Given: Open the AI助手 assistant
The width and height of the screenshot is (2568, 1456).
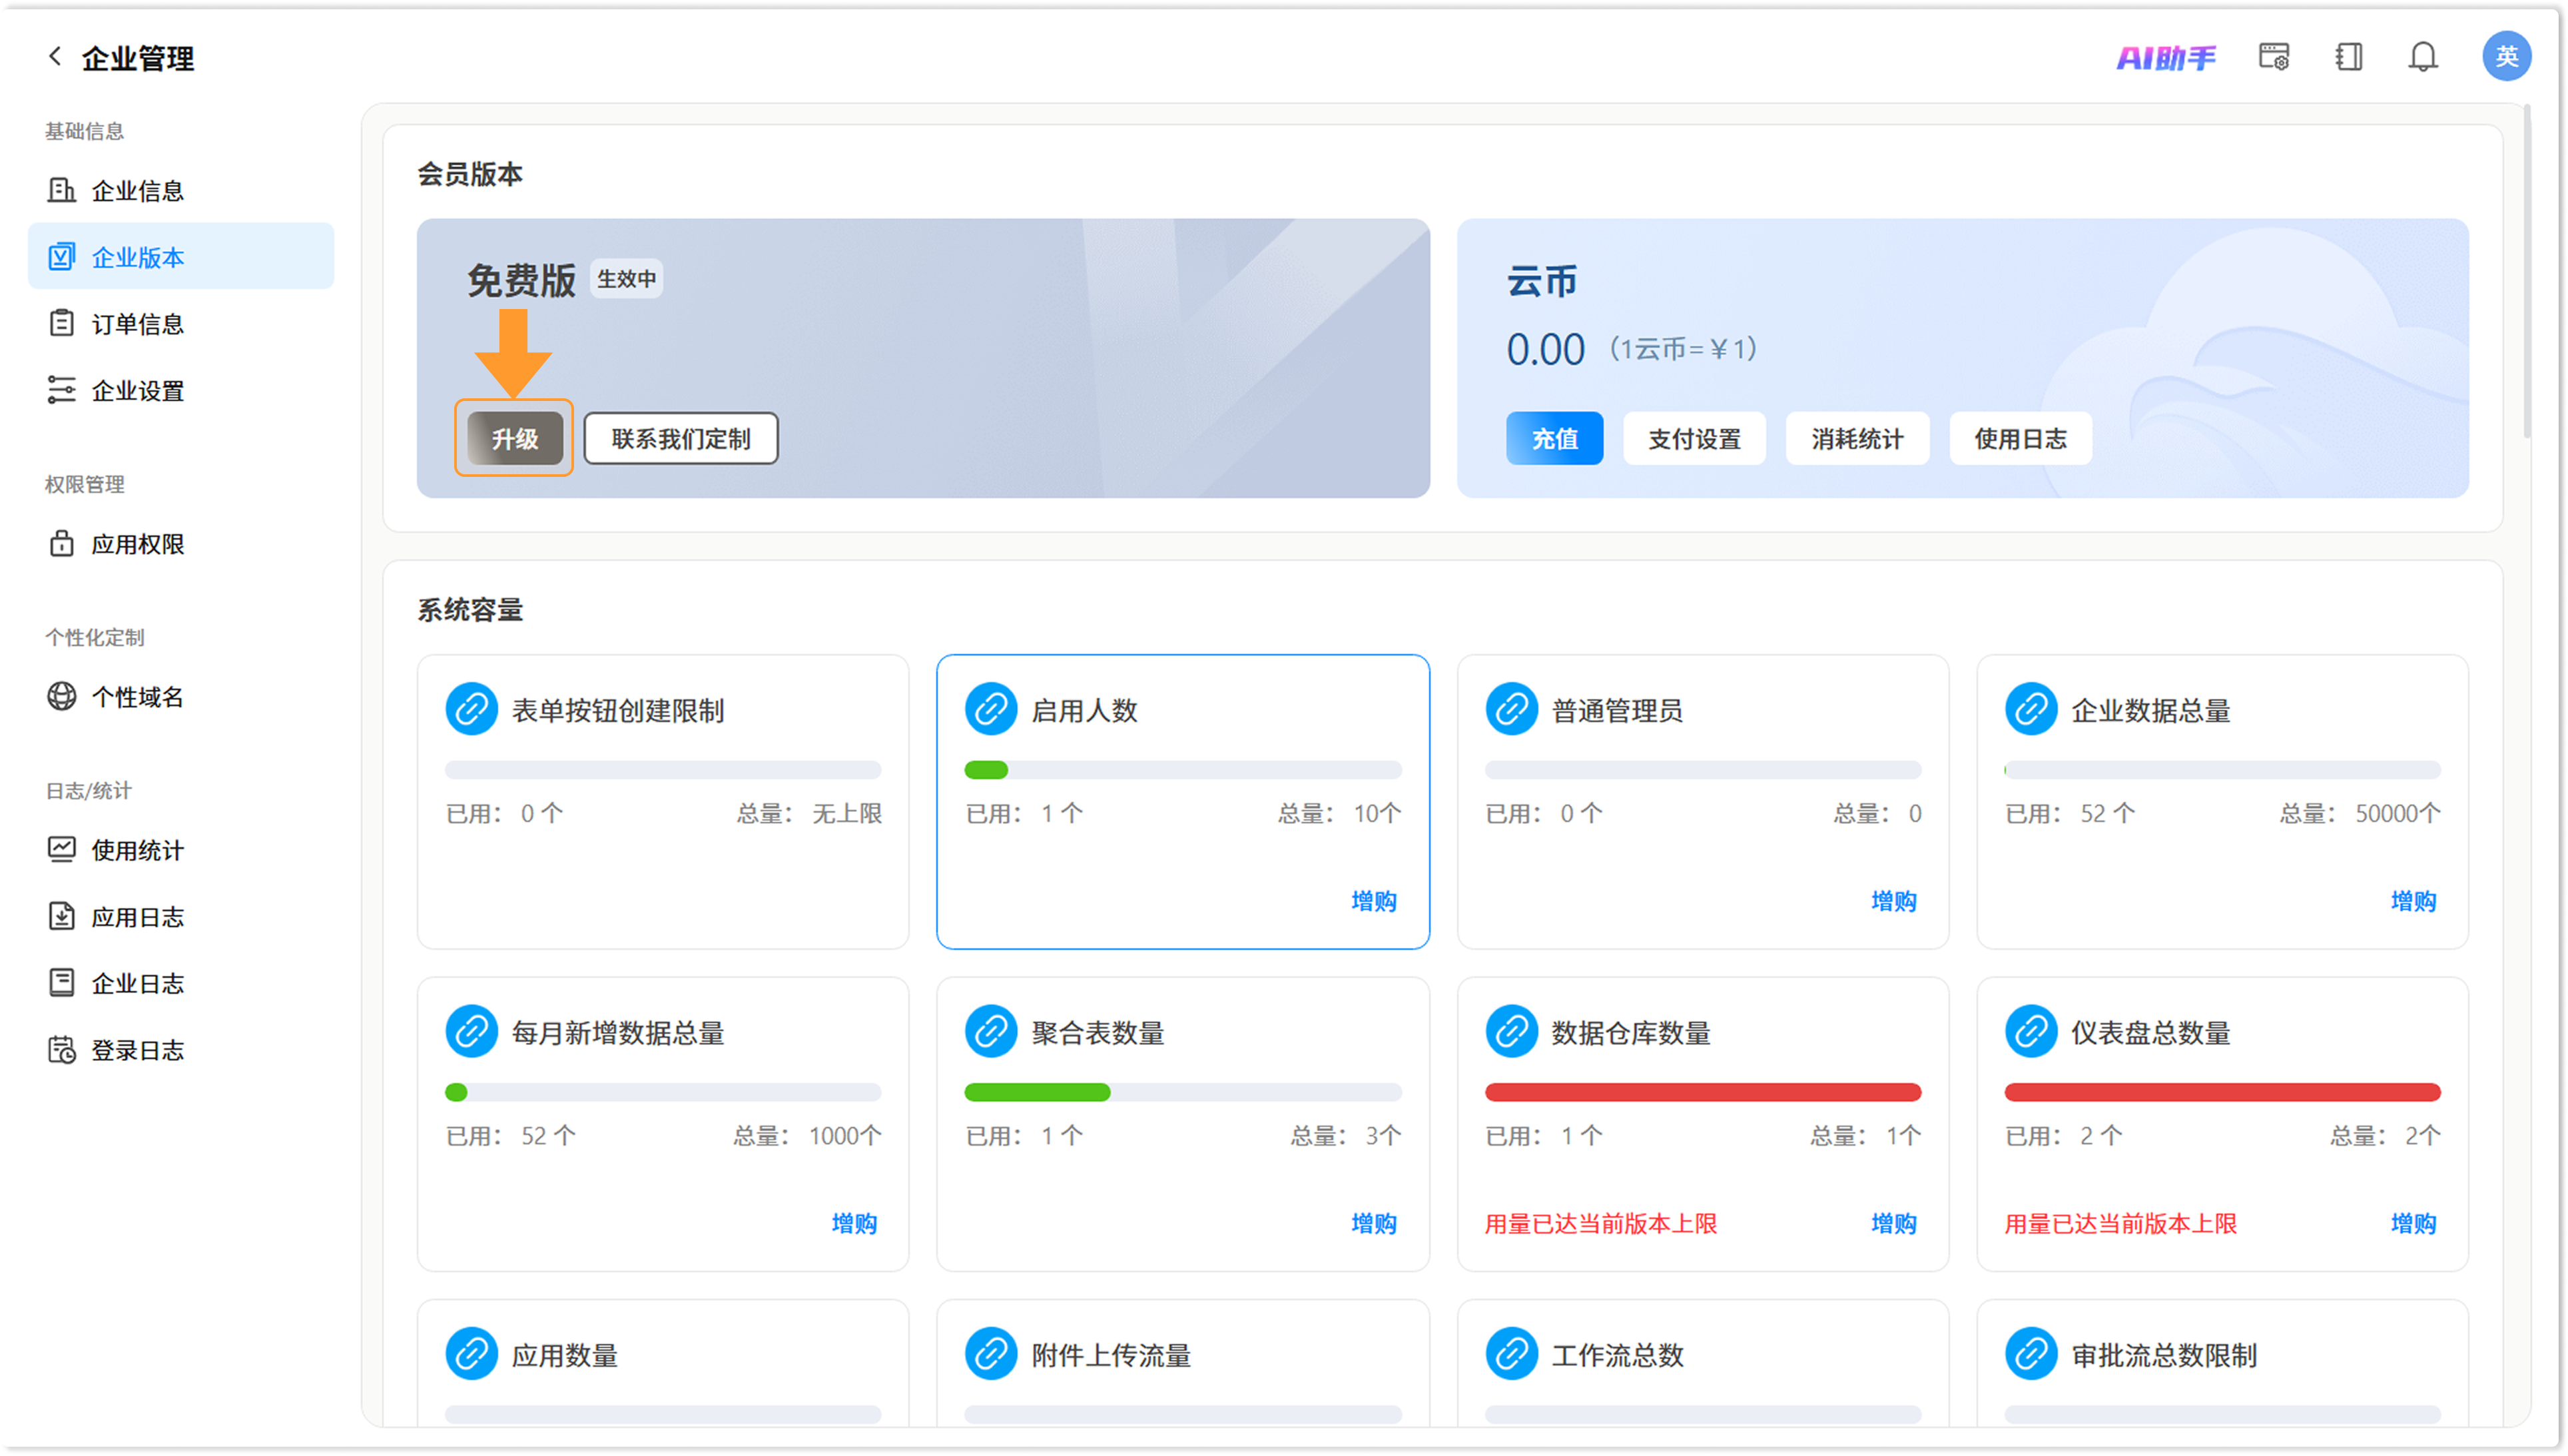Looking at the screenshot, I should tap(2165, 58).
